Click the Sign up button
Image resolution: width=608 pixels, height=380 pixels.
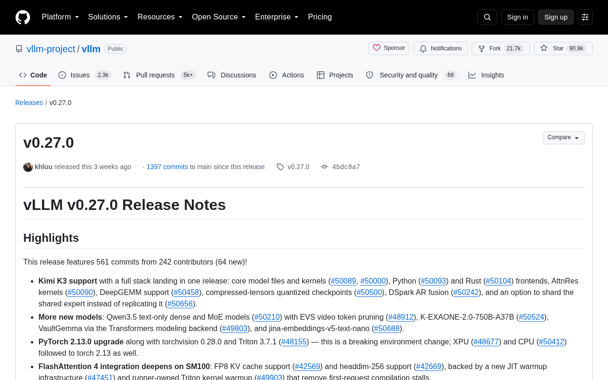click(x=556, y=17)
